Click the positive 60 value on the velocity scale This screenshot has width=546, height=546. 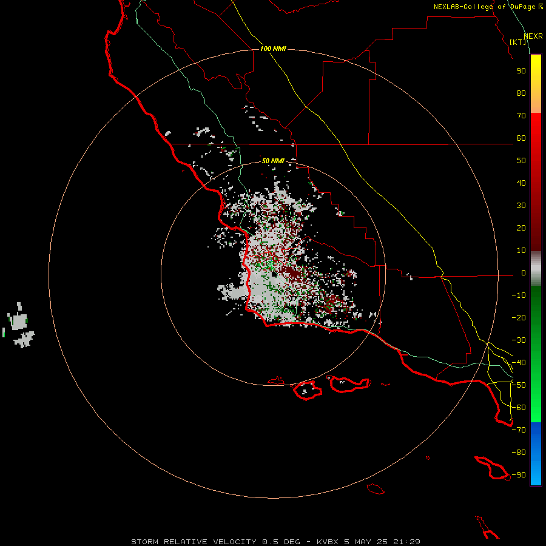click(521, 138)
